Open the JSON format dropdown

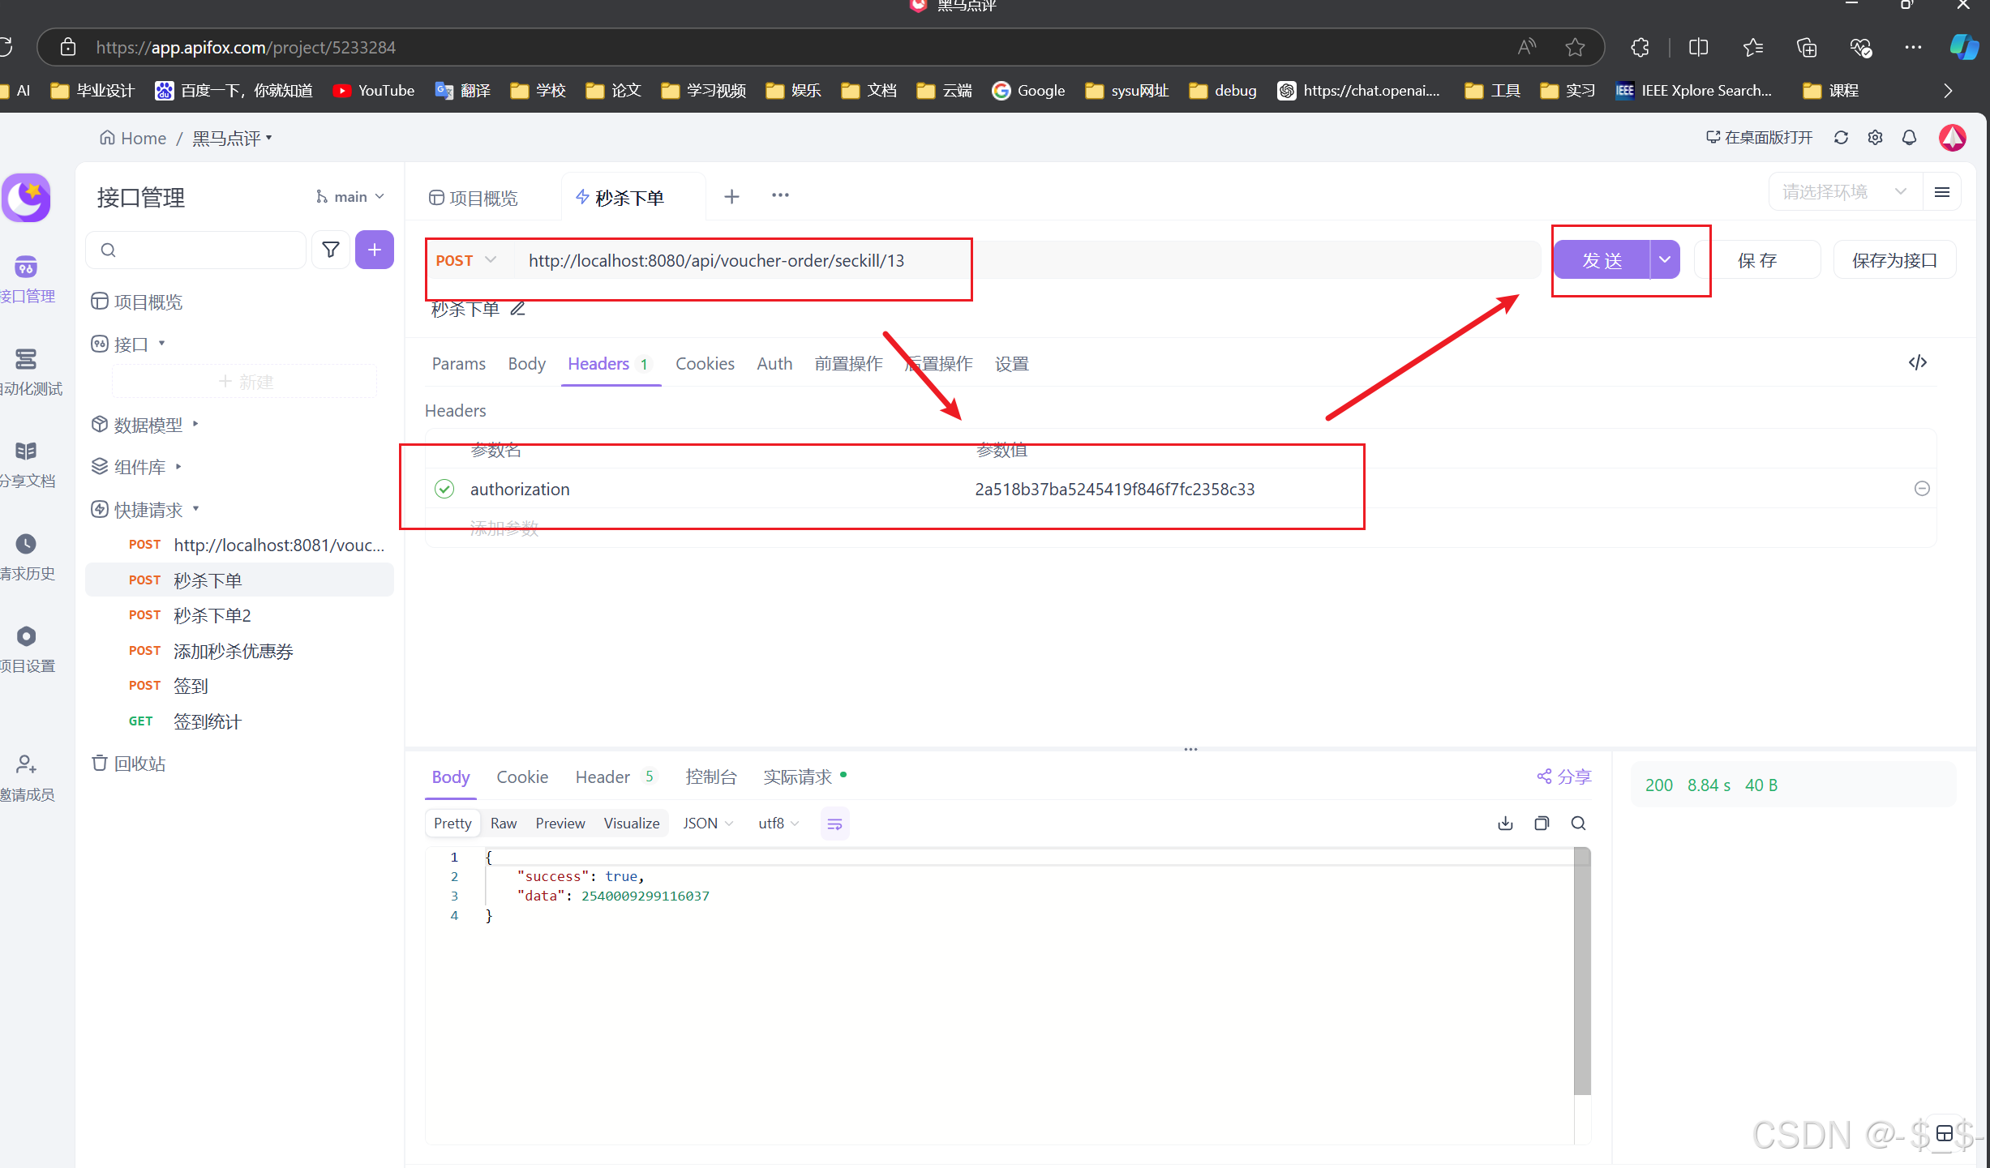[708, 824]
